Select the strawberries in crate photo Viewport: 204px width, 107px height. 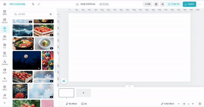44,30
